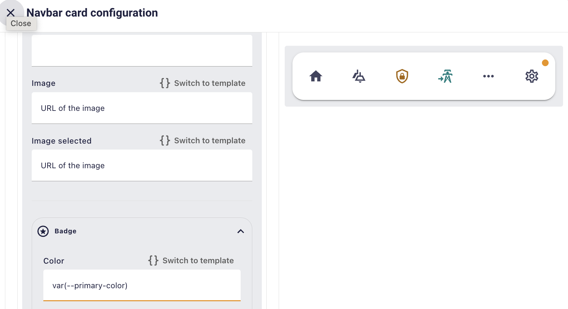Open the three-dots more menu icon

click(488, 76)
